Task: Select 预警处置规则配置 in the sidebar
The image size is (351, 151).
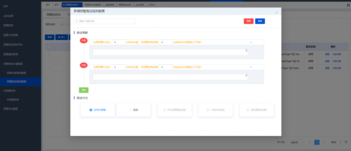Action: coord(21,73)
